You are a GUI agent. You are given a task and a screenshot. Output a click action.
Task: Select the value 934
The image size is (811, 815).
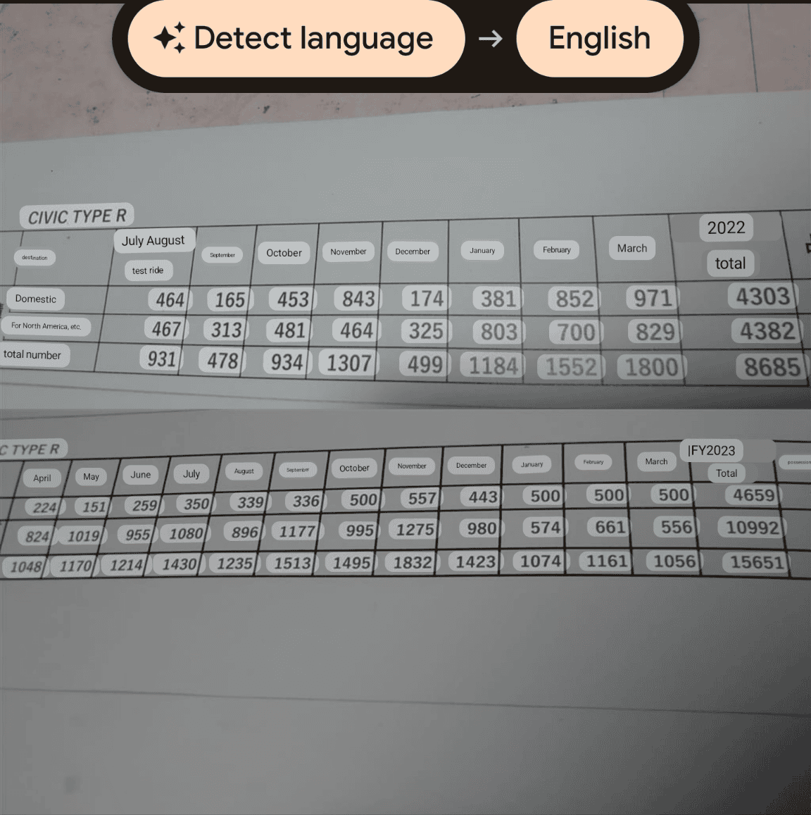click(x=287, y=362)
